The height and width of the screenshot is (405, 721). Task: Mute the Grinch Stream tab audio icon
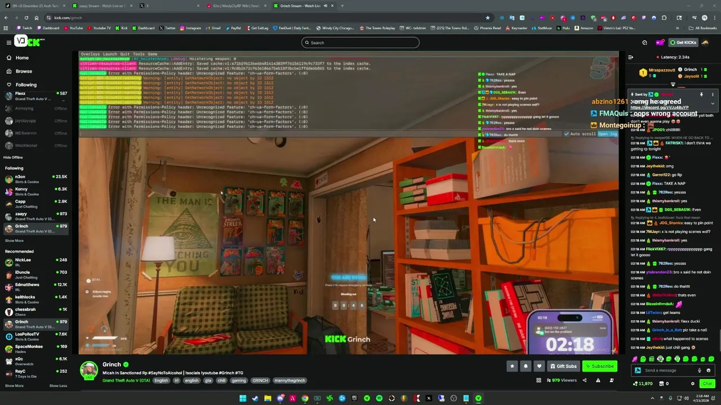(325, 6)
